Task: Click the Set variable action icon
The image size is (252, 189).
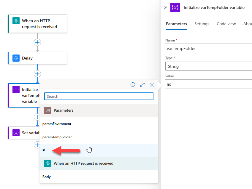Action: click(16, 133)
